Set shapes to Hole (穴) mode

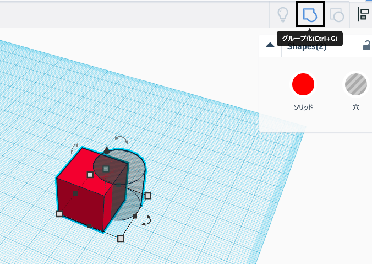(x=355, y=85)
